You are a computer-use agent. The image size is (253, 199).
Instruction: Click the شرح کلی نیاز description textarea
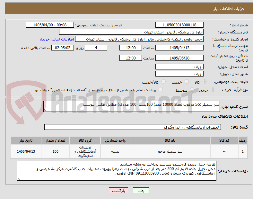(x=132, y=106)
